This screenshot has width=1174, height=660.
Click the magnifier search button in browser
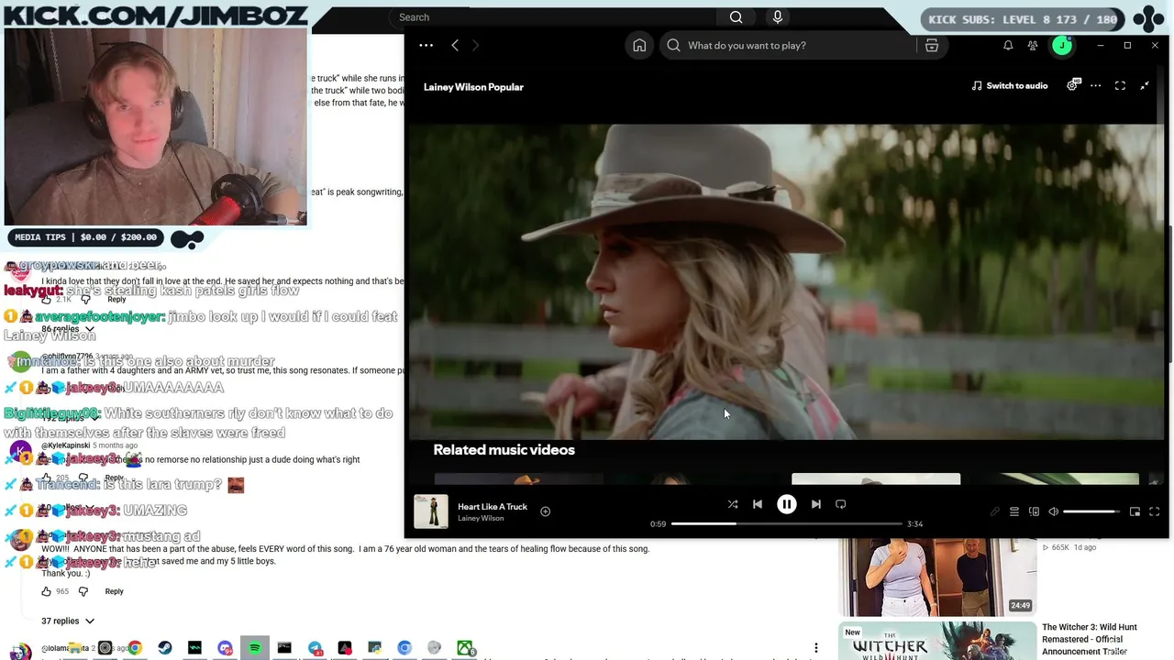[x=736, y=16]
